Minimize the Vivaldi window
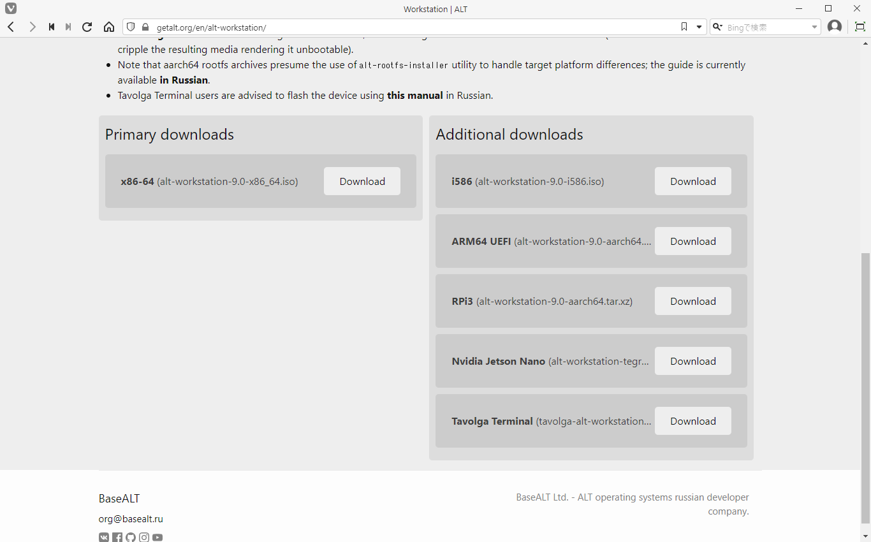The height and width of the screenshot is (542, 871). pyautogui.click(x=799, y=9)
